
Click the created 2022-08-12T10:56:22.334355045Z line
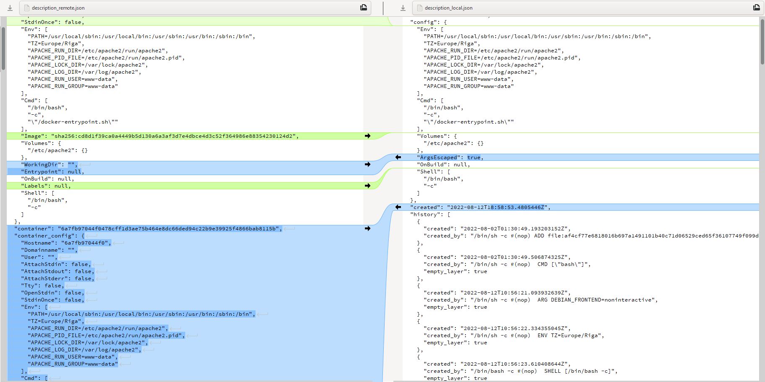tap(497, 328)
